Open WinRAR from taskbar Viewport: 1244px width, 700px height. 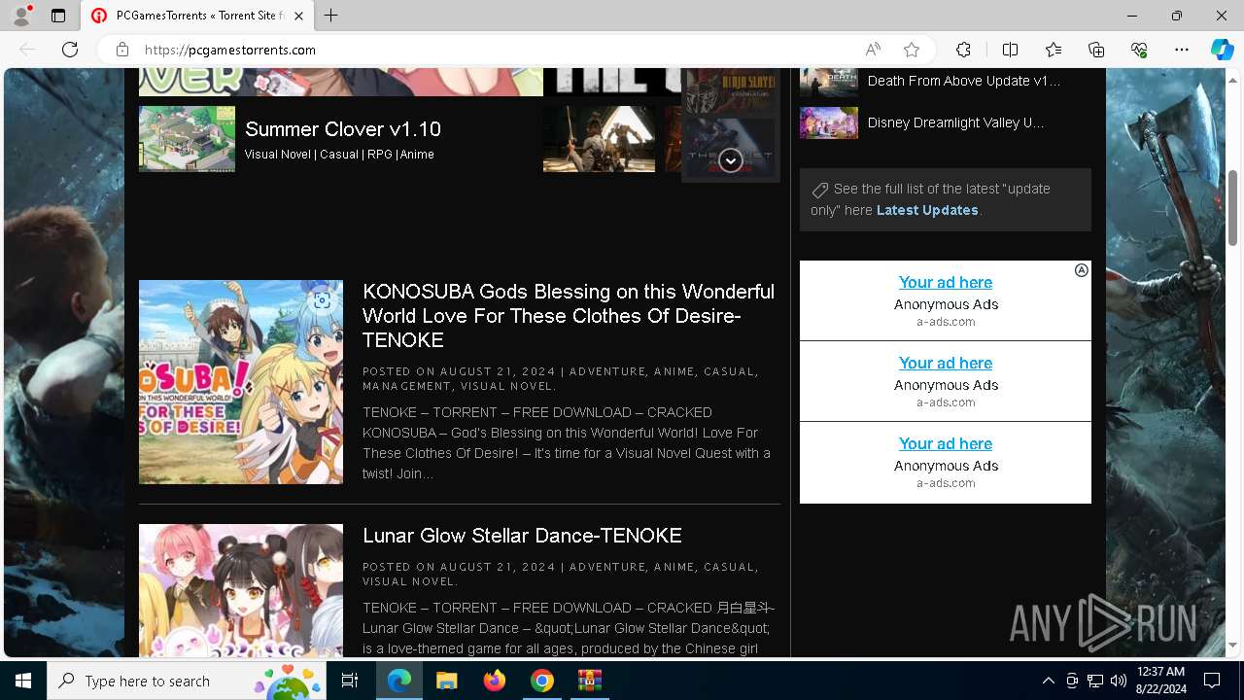coord(590,681)
